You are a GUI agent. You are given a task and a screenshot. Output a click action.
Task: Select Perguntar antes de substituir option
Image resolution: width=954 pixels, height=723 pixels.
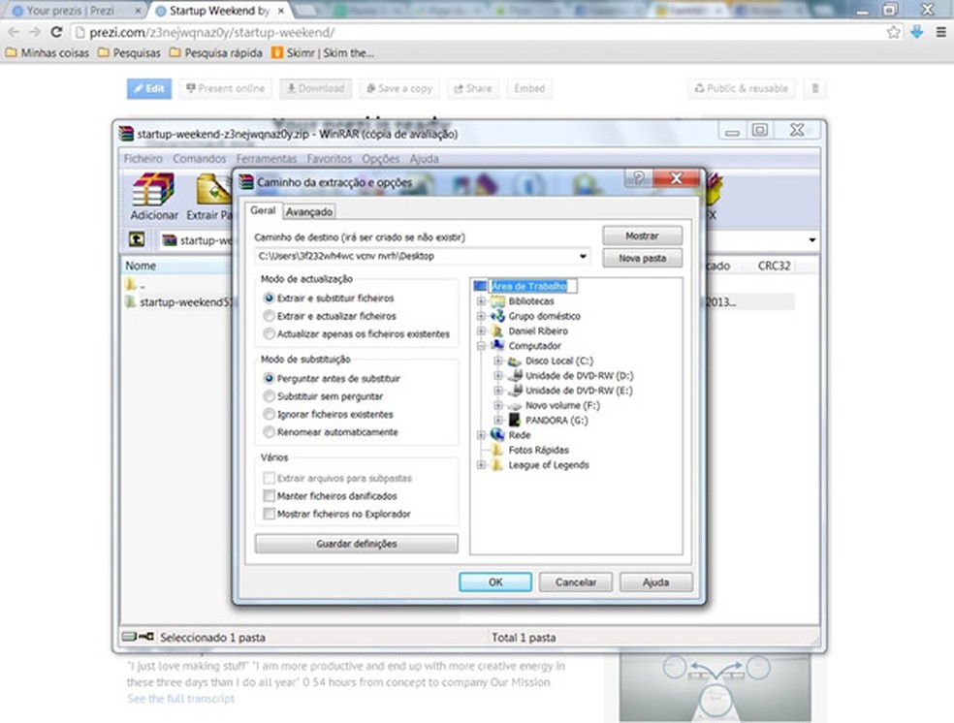click(x=332, y=378)
